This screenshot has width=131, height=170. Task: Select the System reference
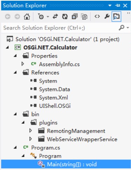coord(48,81)
